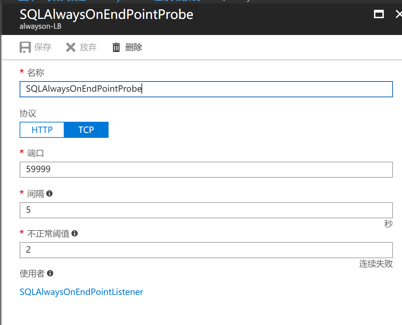Click the alwayson-LB subtitle text

(x=40, y=26)
